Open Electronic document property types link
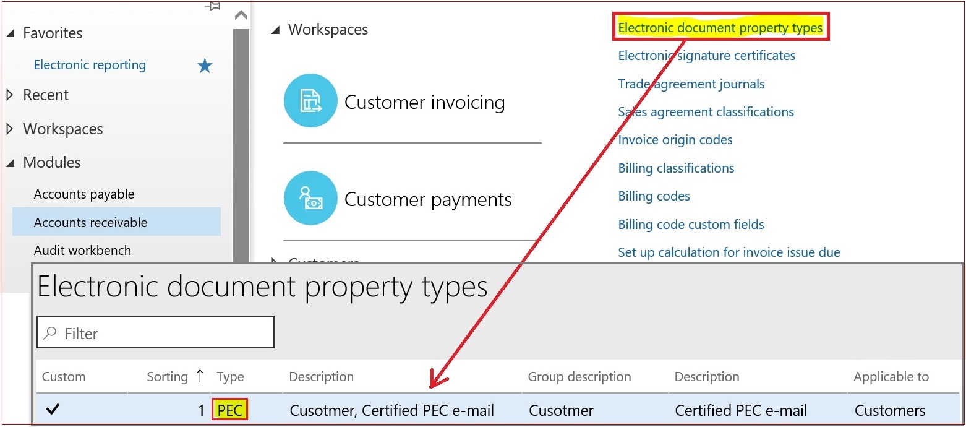 [x=720, y=28]
